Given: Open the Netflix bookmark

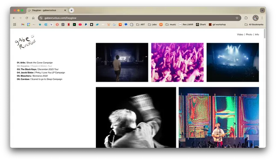Looking at the screenshot, I should point(68,25).
